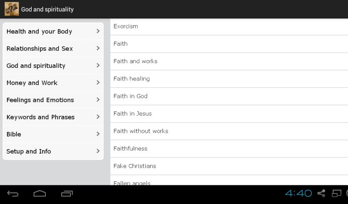Open Keywords and Phrases category
The width and height of the screenshot is (348, 204).
[x=53, y=117]
